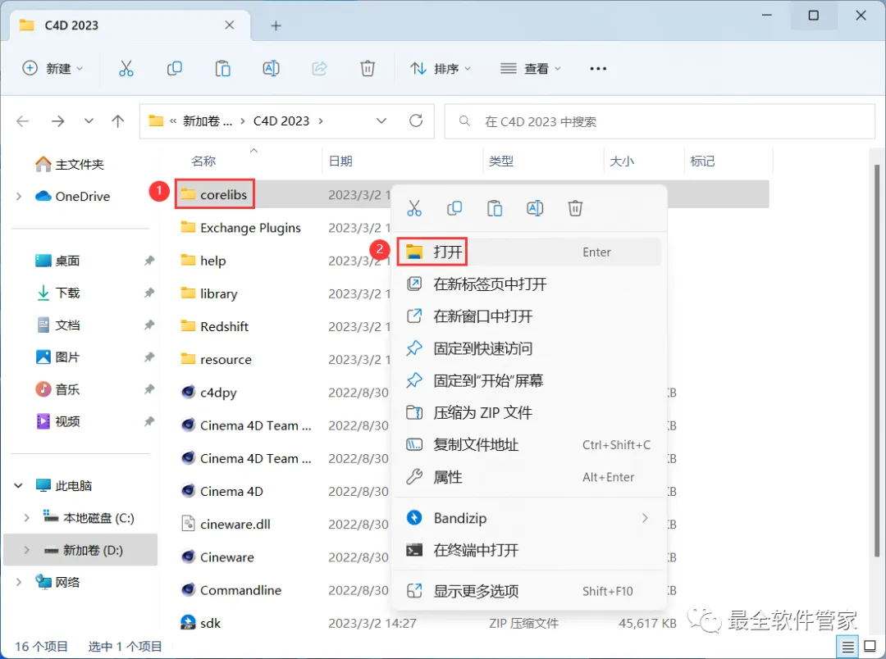Screen dimensions: 886x659
Task: Choose 在新窗口中打开
Action: pos(529,316)
